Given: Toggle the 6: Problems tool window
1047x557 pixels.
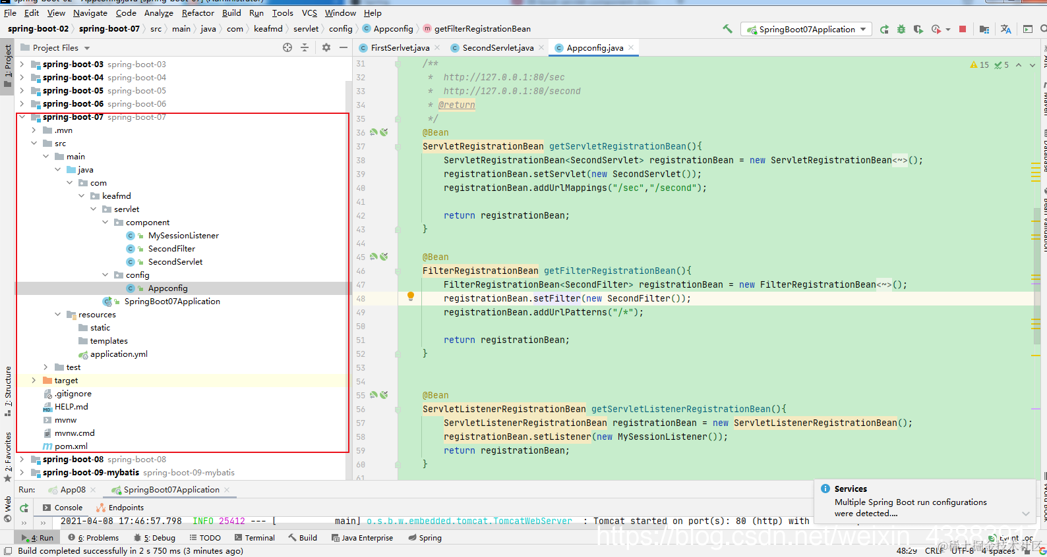Looking at the screenshot, I should [94, 538].
